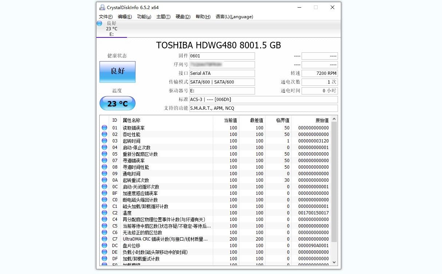Open the 功能 menu
Viewport: 442px width, 274px height.
[145, 17]
